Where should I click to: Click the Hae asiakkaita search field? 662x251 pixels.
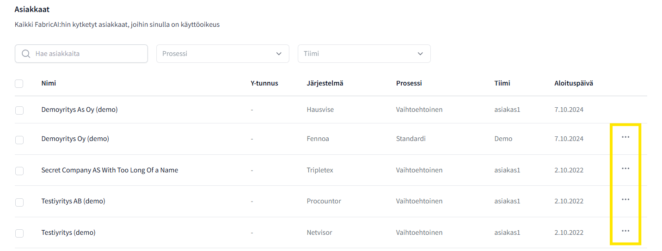click(88, 54)
